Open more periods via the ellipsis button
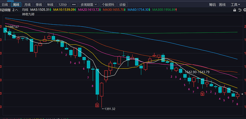 pos(74,5)
